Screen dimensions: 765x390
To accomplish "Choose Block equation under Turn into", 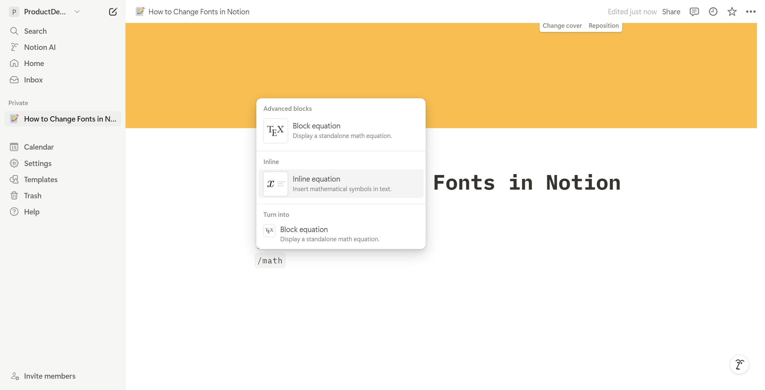I will pos(341,234).
